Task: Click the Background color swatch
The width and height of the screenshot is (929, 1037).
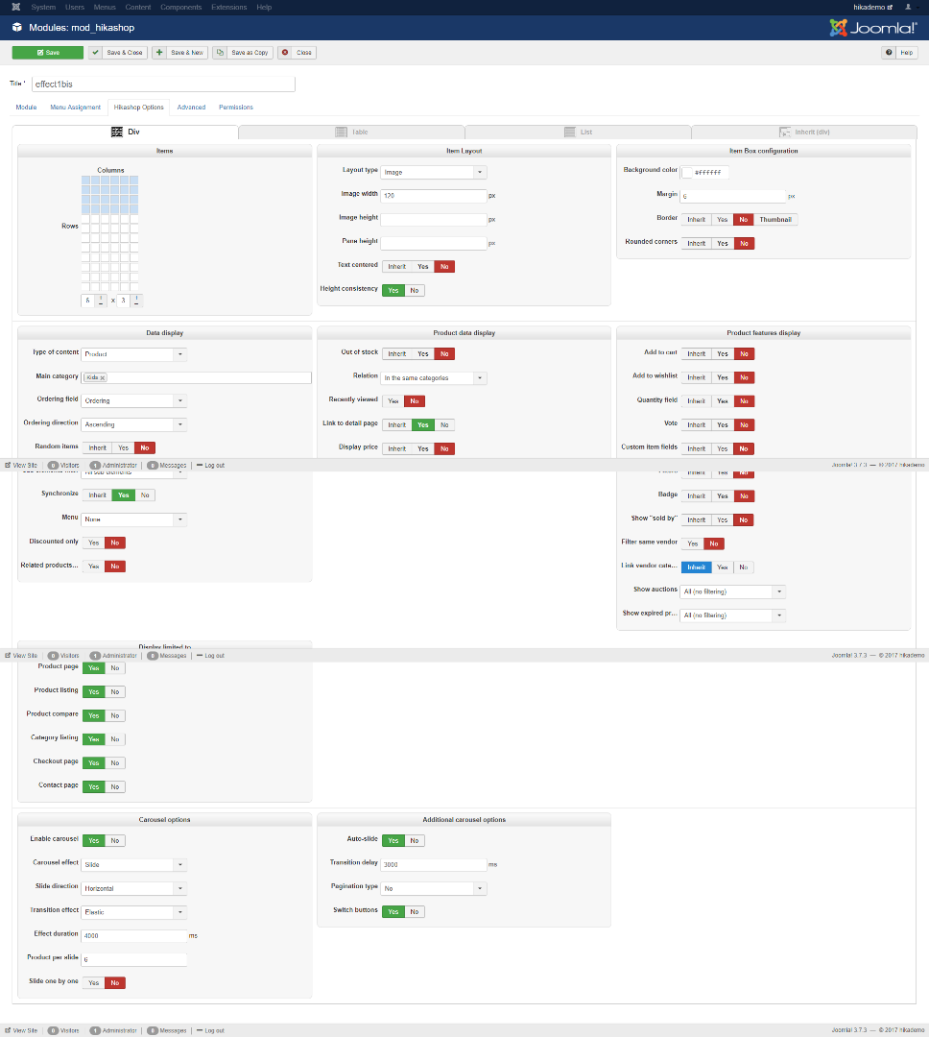Action: [x=687, y=173]
